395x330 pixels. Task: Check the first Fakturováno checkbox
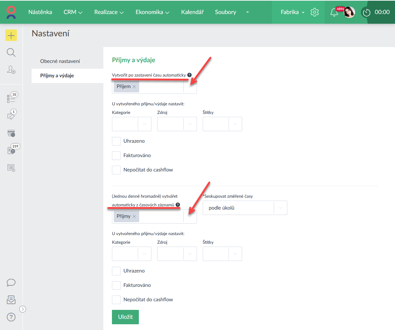116,156
